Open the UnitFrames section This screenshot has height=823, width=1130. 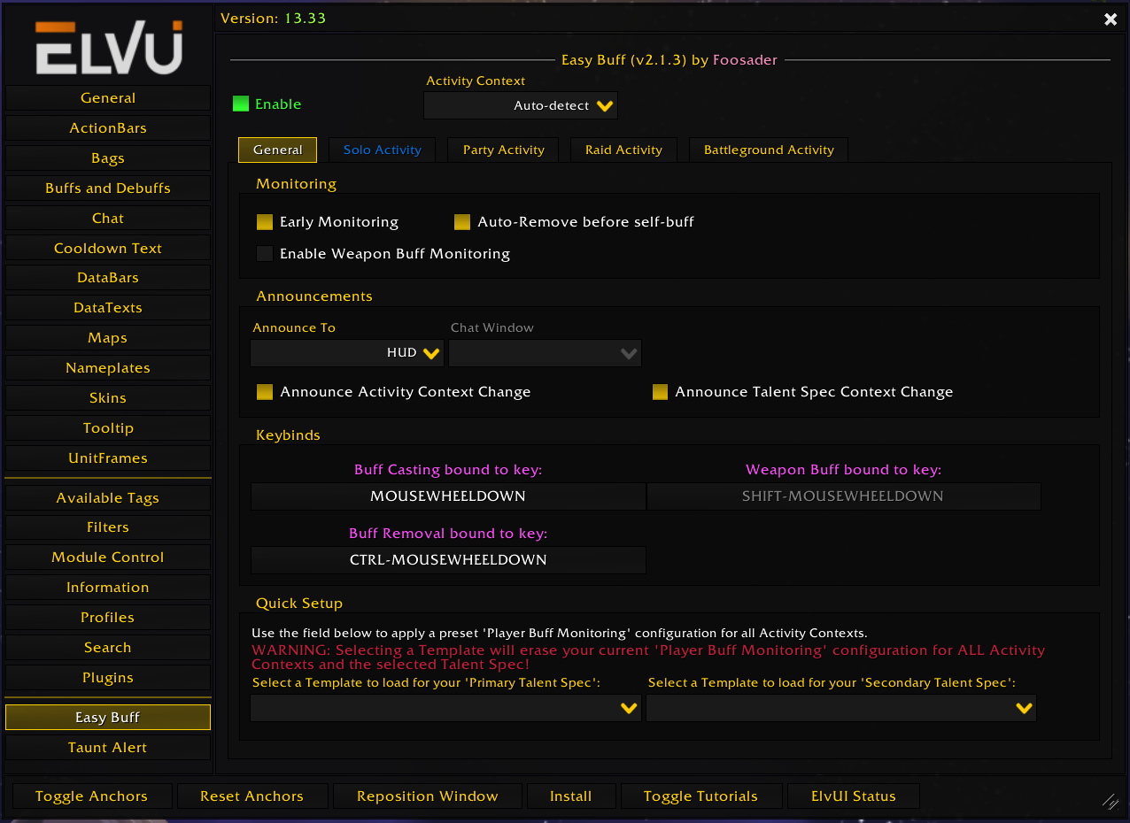[108, 458]
